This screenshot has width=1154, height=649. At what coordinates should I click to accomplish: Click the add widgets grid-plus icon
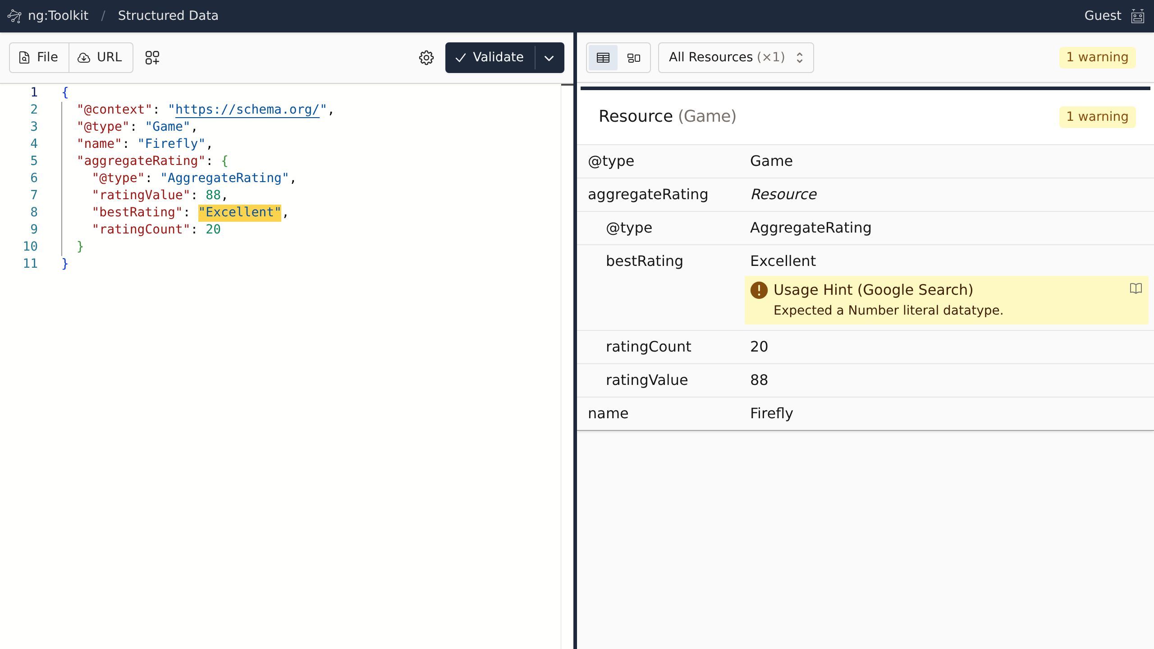(x=152, y=58)
